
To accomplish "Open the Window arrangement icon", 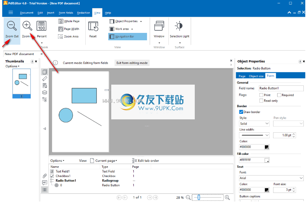I will pyautogui.click(x=159, y=26).
